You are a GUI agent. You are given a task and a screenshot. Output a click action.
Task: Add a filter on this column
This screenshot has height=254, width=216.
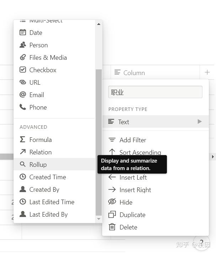132,140
